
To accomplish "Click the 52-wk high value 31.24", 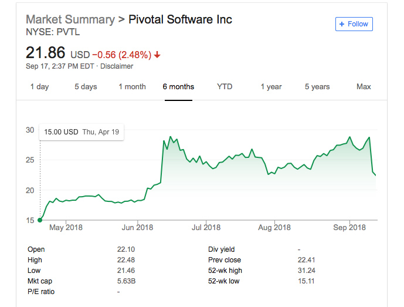I will 306,271.
